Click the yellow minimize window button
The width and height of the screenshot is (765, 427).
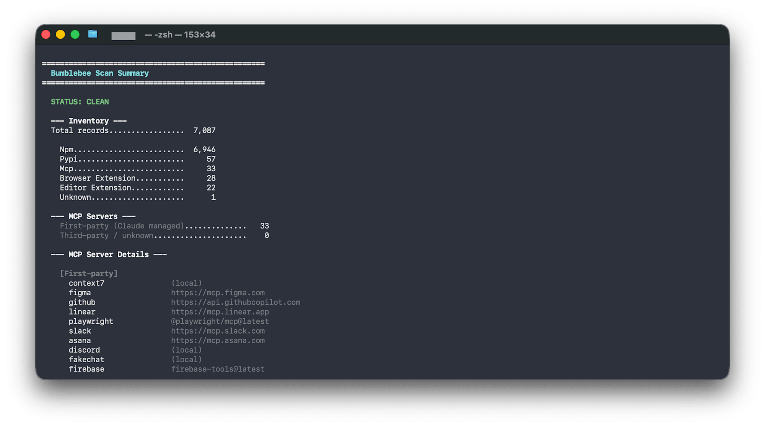point(60,34)
